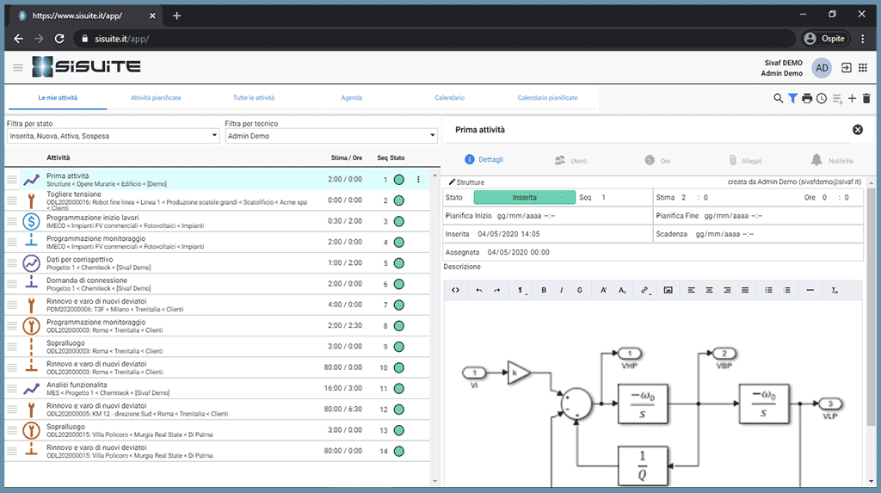Insert bulleted list in the editor
The height and width of the screenshot is (493, 881).
768,290
